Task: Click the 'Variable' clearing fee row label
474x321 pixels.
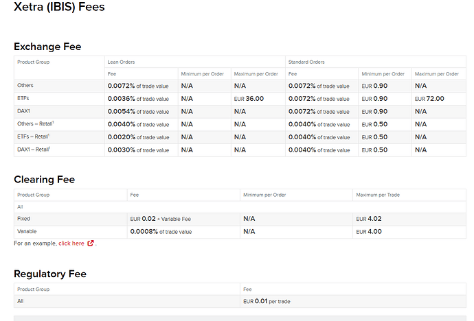Action: coord(27,231)
